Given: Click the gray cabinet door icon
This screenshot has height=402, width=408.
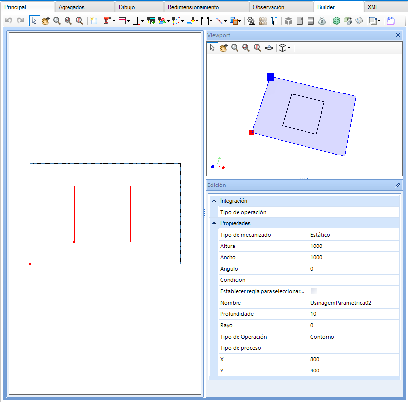Looking at the screenshot, I should pyautogui.click(x=300, y=21).
